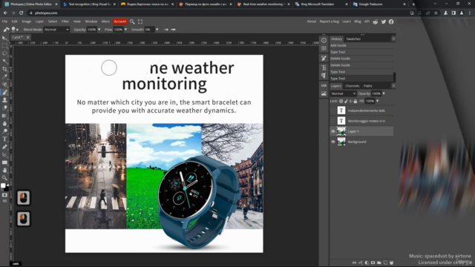Viewport: 475px width, 267px height.
Task: Open the Paragraph side panel icon
Action: pos(324,76)
